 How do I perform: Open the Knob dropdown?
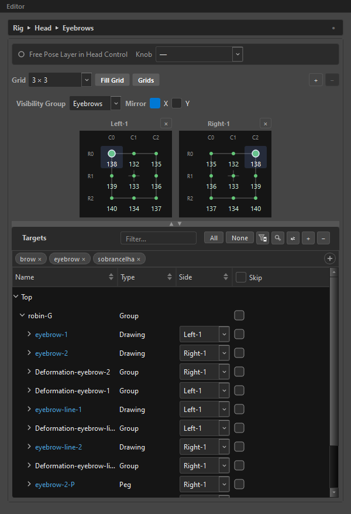(x=238, y=54)
